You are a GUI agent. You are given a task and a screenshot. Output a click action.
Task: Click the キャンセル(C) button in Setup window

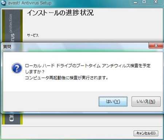146,133
